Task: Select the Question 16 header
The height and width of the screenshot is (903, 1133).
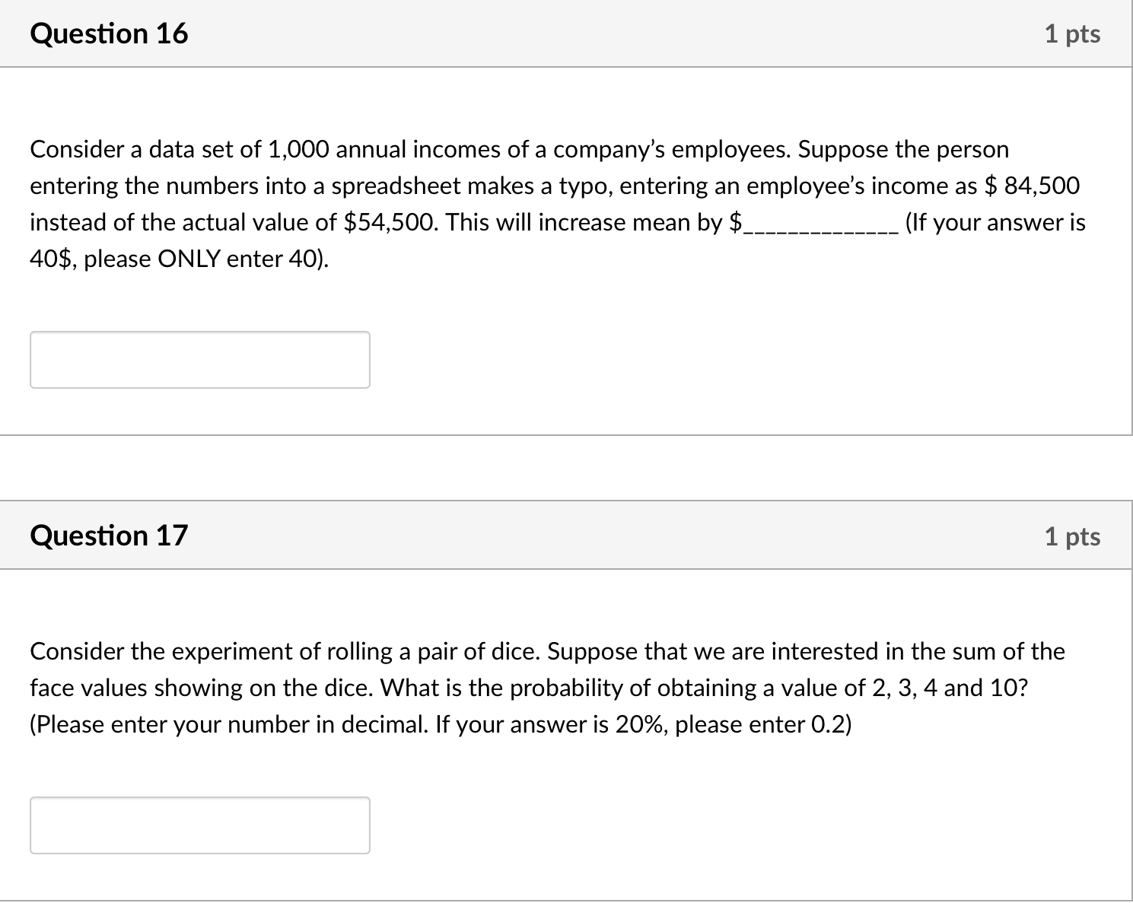Action: pyautogui.click(x=108, y=33)
